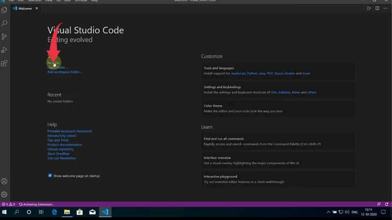Viewport: 392px width, 220px height.
Task: Open the Explorer view in activity bar
Action: [x=4, y=10]
